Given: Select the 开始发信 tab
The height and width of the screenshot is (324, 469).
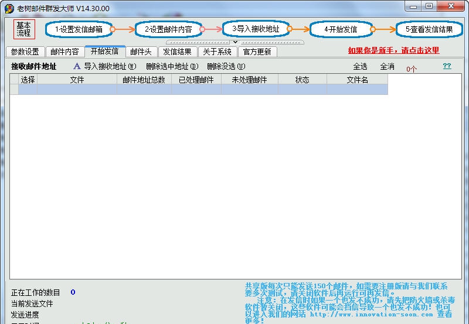Looking at the screenshot, I should tap(105, 51).
